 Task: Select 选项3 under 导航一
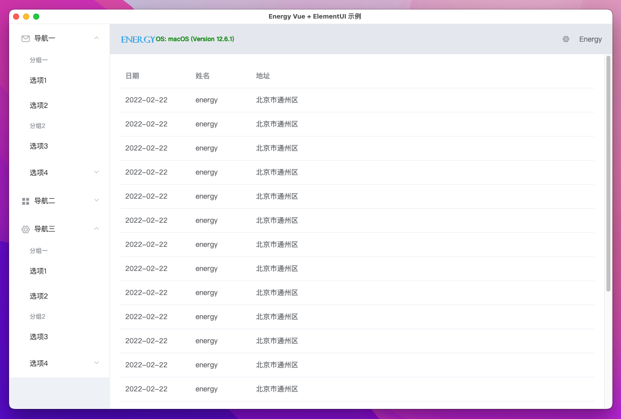click(39, 146)
